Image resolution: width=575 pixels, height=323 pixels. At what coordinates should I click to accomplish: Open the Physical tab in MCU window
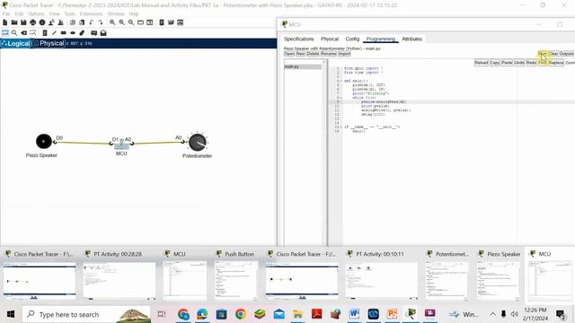(330, 39)
